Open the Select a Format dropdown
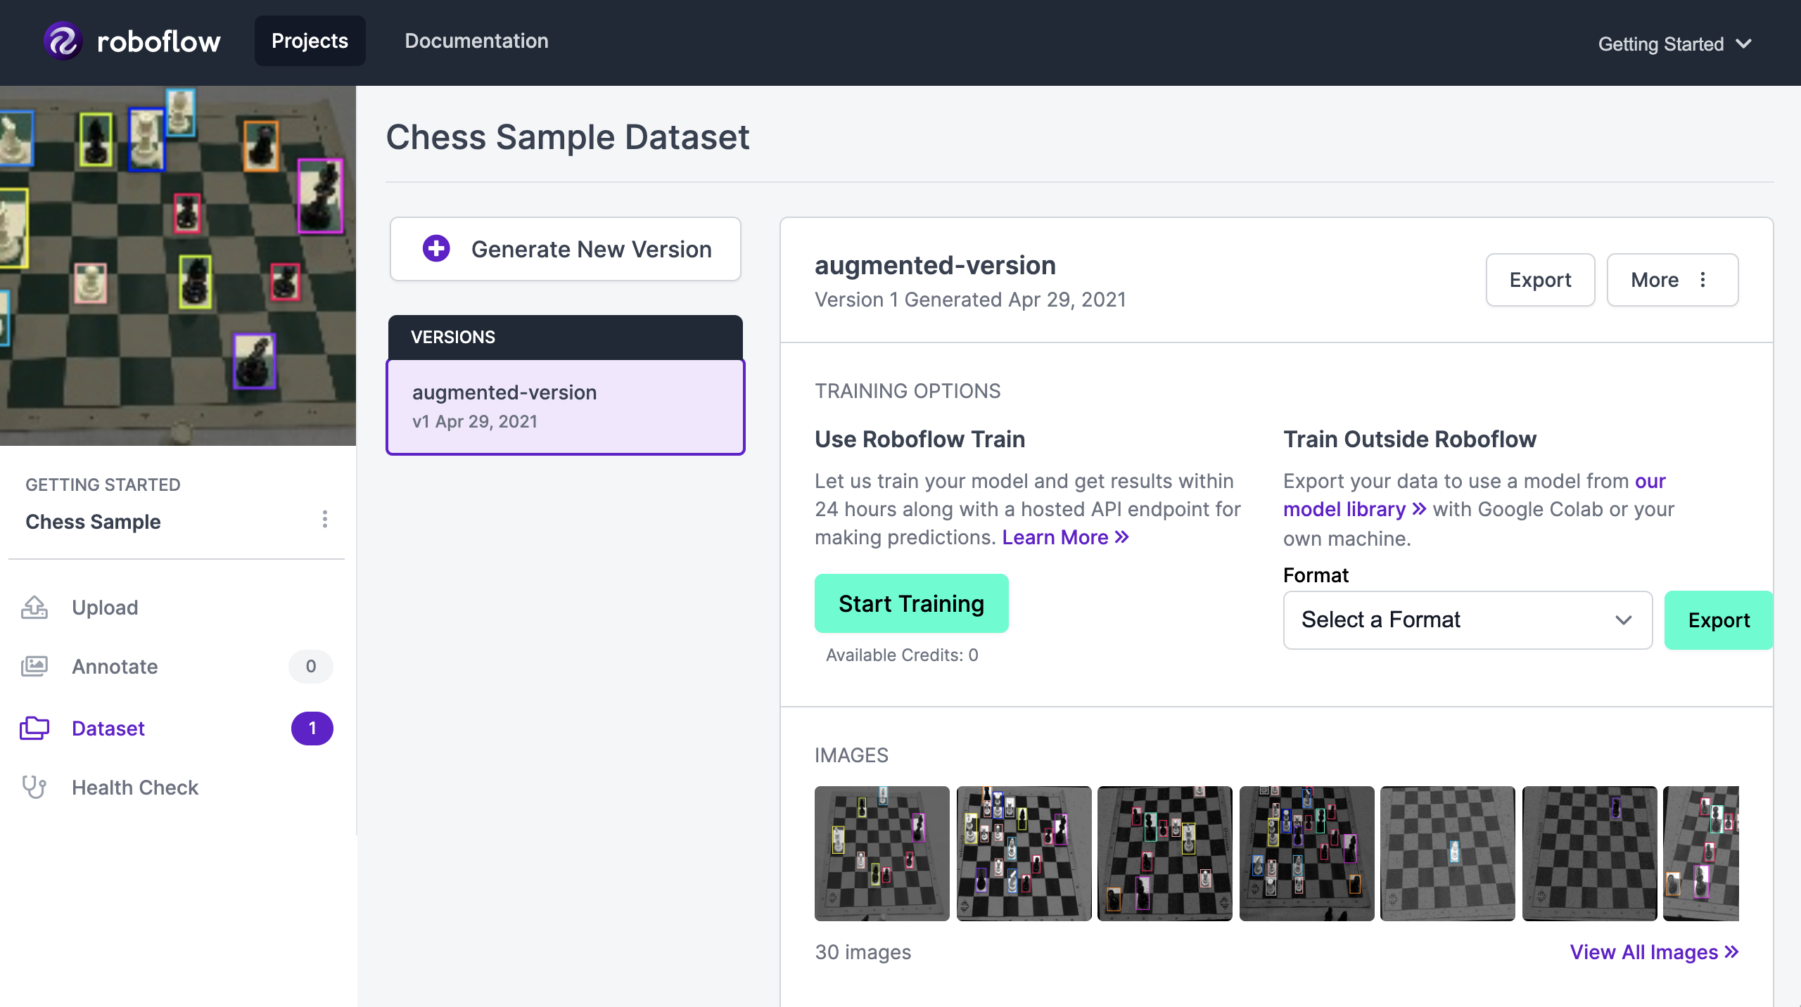 point(1466,620)
